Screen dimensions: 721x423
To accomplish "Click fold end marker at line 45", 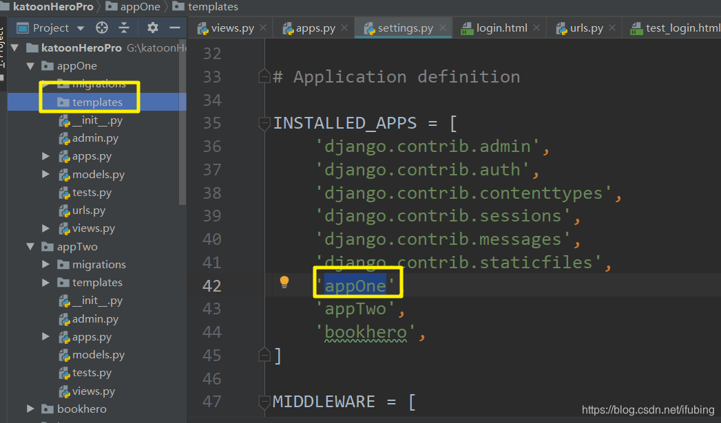I will pyautogui.click(x=264, y=355).
